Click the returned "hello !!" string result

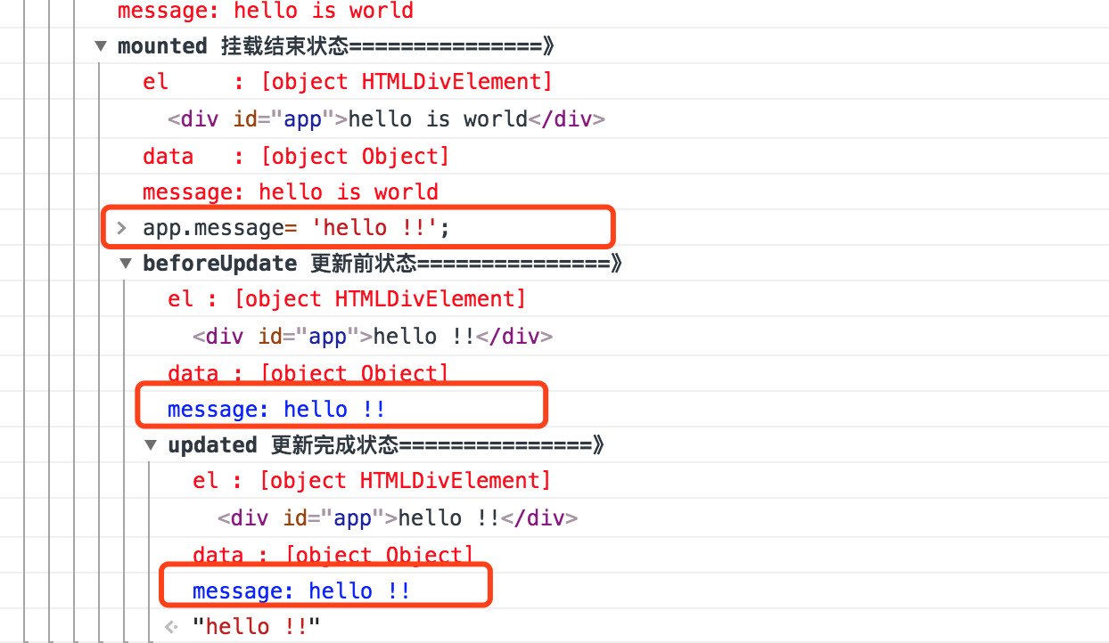click(256, 627)
